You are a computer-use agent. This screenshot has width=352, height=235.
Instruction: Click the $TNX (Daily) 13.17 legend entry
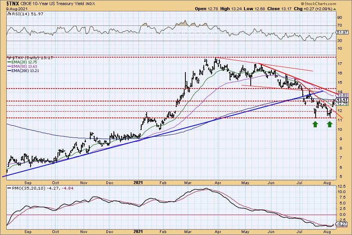coord(30,58)
